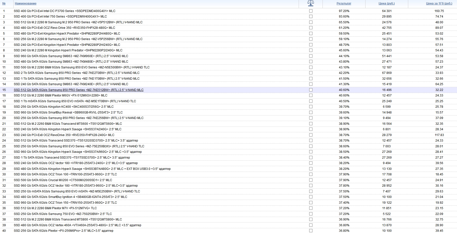This screenshot has width=457, height=233.
Task: Click price 29 895 for Intel 750
Action: coord(387,17)
